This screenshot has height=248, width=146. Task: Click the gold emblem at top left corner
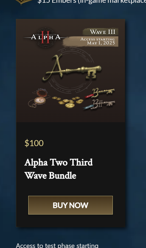pyautogui.click(x=25, y=2)
